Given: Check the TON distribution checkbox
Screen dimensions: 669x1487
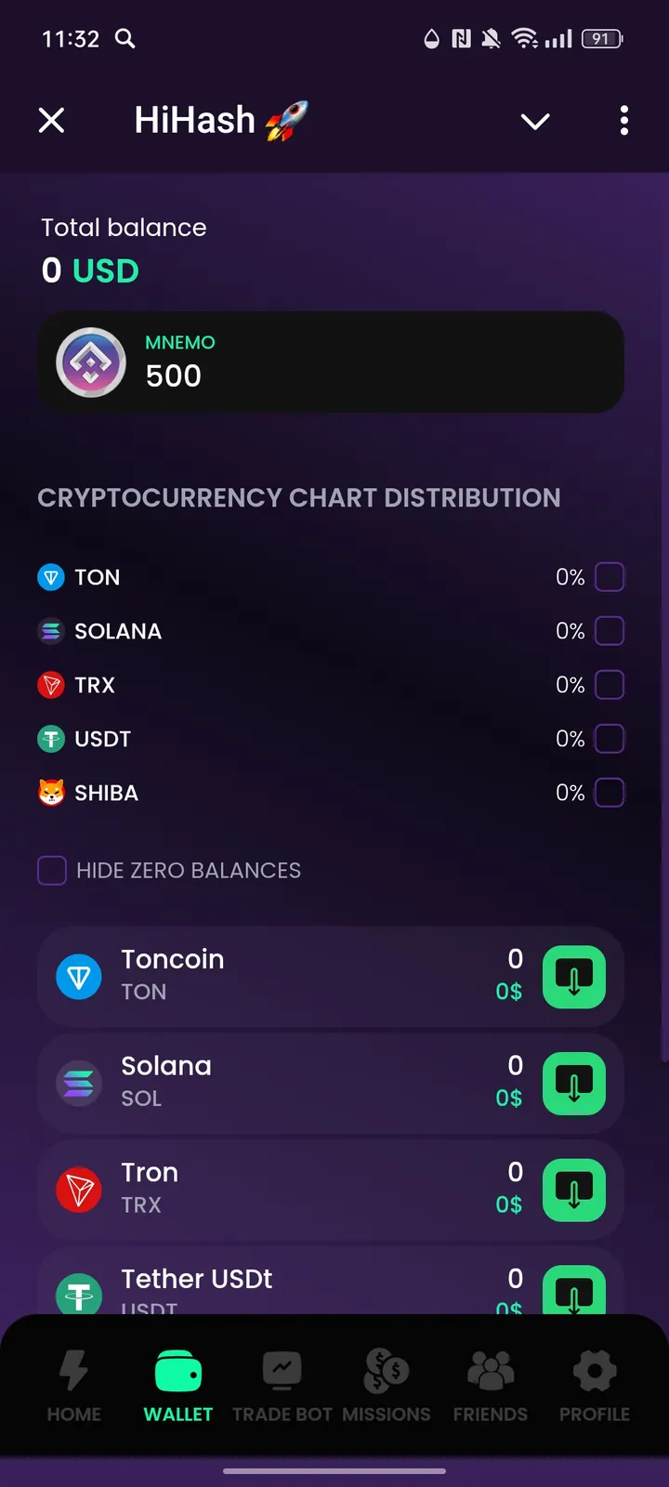Looking at the screenshot, I should tap(610, 577).
